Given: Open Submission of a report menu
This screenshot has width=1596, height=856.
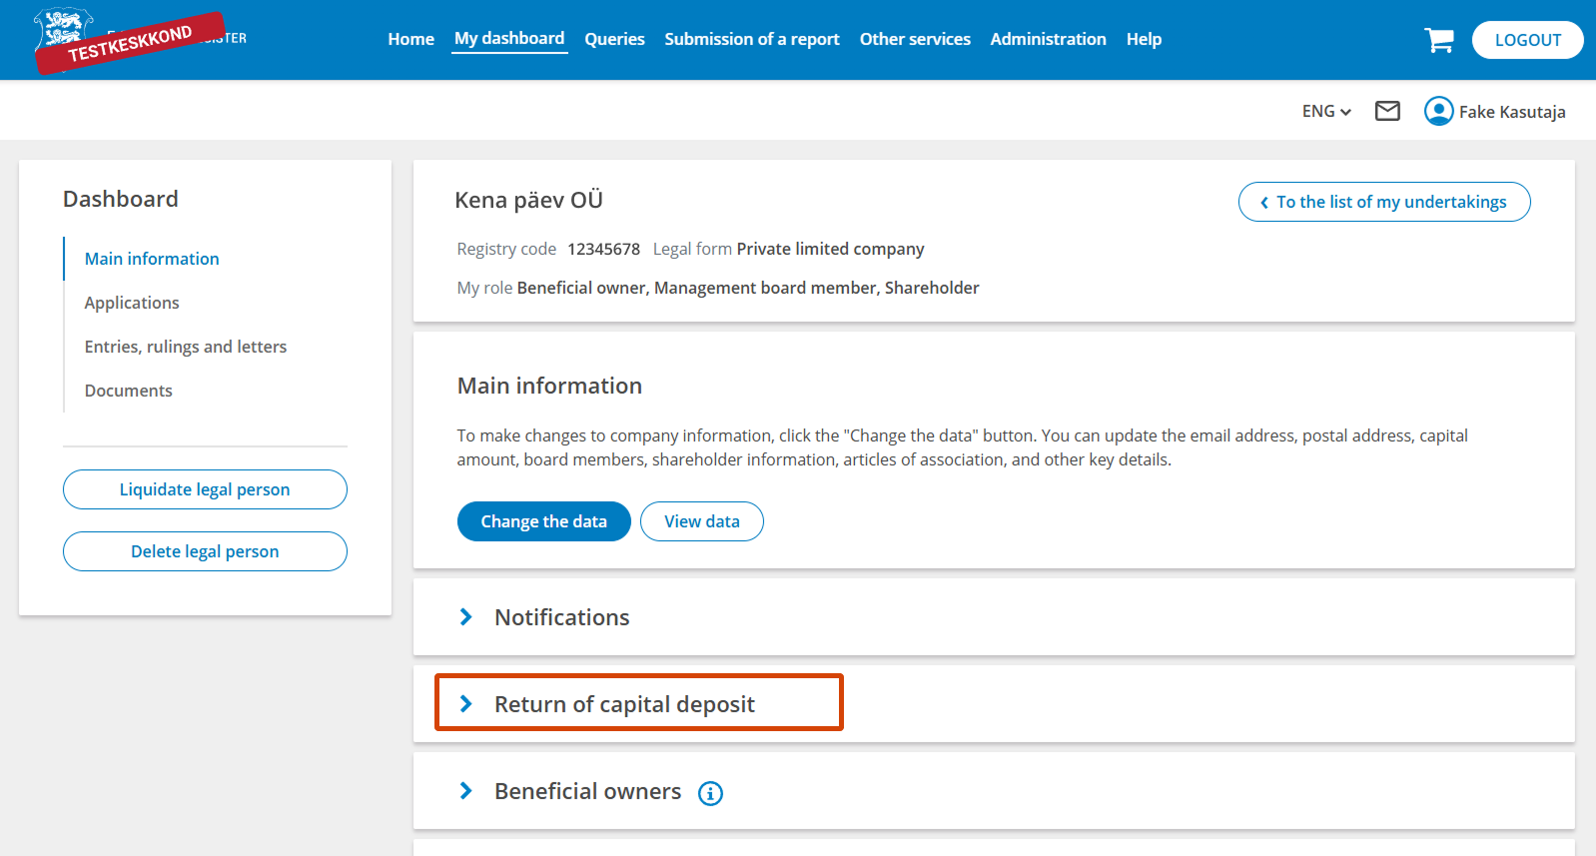Looking at the screenshot, I should (x=752, y=39).
